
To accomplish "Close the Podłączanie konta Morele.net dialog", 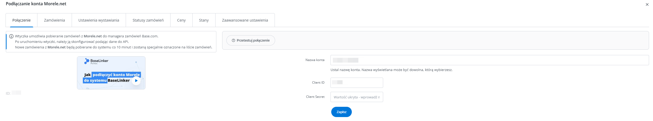I will pos(647,4).
